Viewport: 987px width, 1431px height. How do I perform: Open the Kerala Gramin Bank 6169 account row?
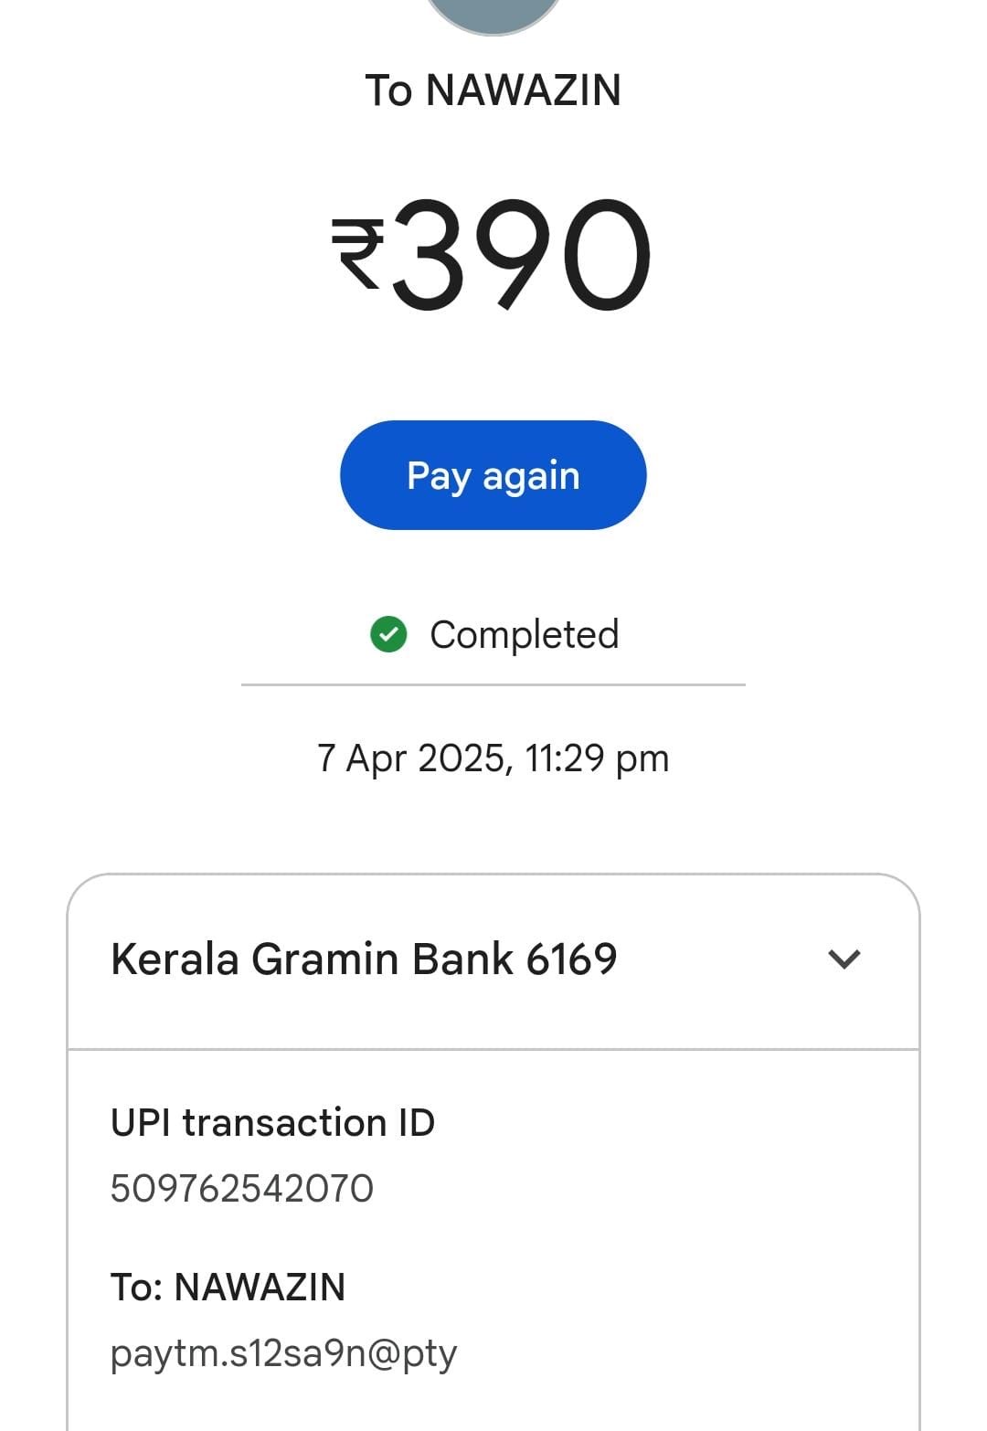pos(364,959)
